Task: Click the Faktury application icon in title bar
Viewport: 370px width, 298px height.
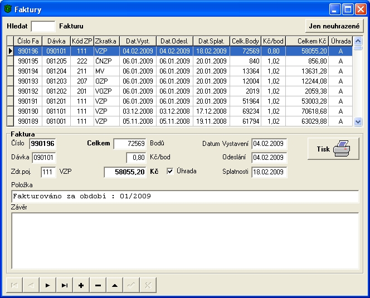Action: click(8, 9)
